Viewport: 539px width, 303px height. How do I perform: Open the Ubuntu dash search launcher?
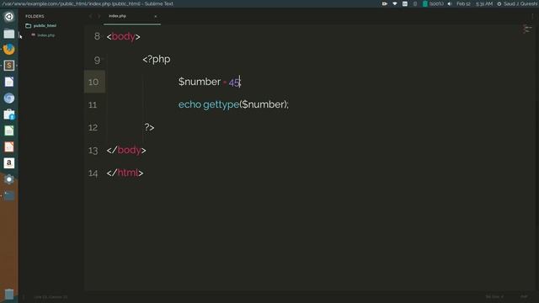[x=9, y=17]
